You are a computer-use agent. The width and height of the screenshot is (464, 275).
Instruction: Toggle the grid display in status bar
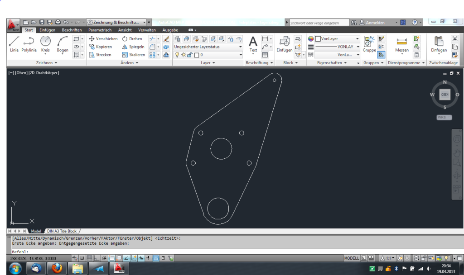tap(89, 258)
